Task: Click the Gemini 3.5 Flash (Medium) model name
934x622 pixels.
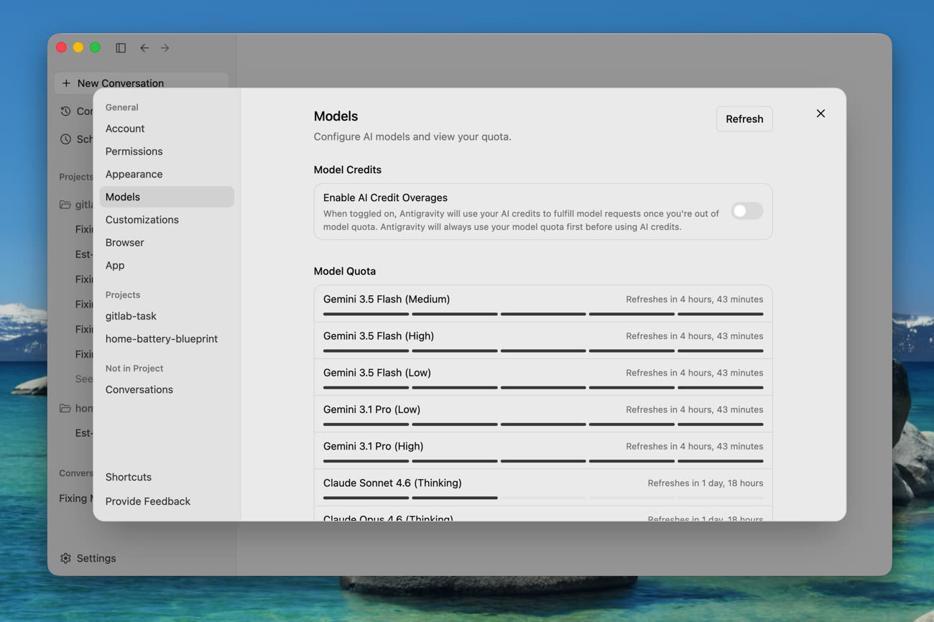Action: click(387, 300)
